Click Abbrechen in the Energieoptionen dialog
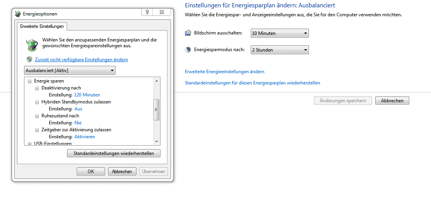 (x=122, y=172)
